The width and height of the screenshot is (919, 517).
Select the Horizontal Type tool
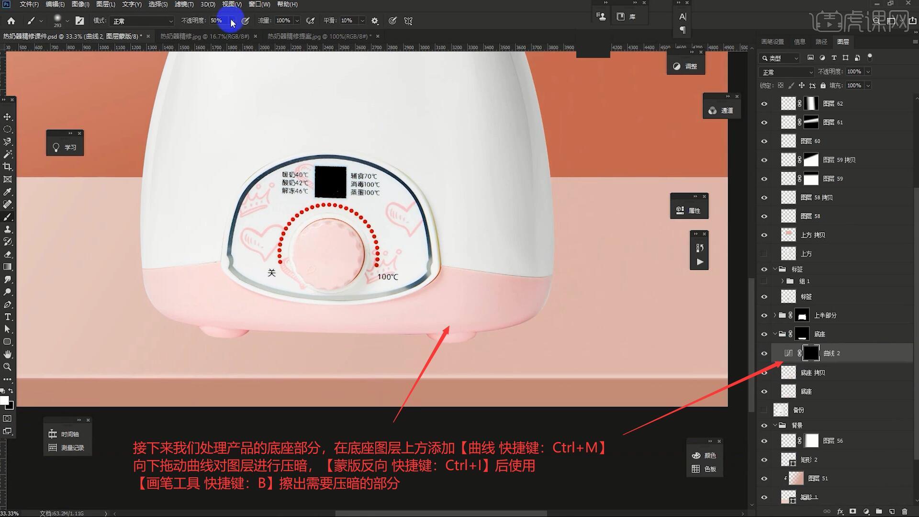8,317
